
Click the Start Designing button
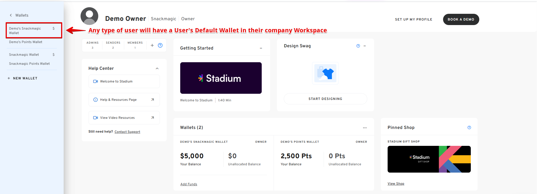point(325,99)
